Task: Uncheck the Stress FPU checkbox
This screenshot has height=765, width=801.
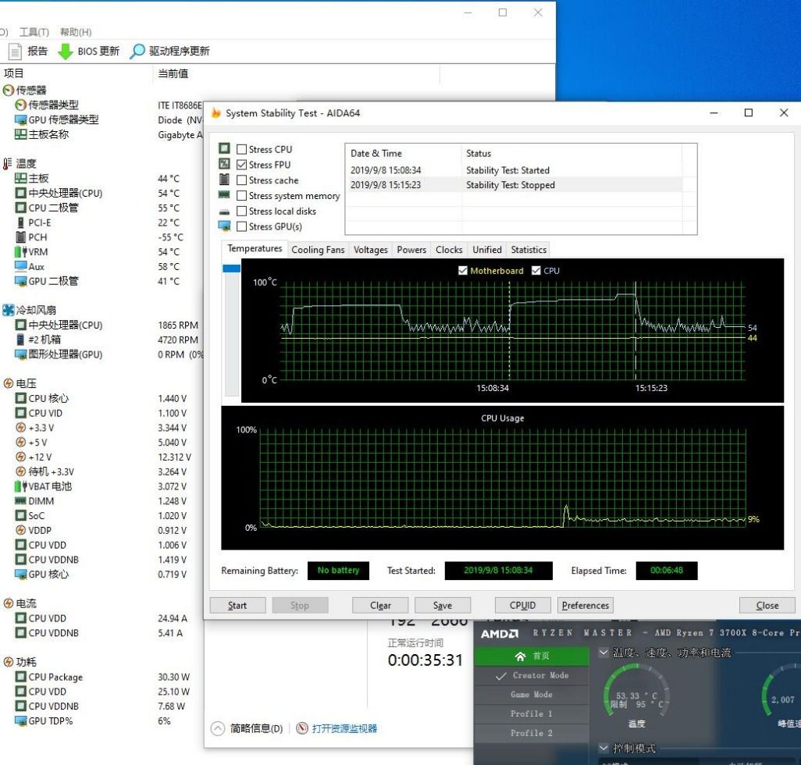Action: point(241,165)
